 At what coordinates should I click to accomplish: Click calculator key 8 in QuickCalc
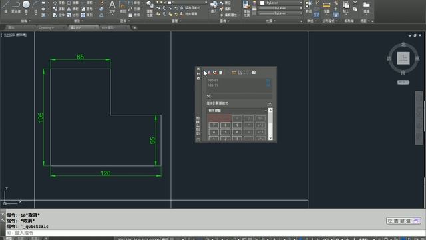(225, 125)
